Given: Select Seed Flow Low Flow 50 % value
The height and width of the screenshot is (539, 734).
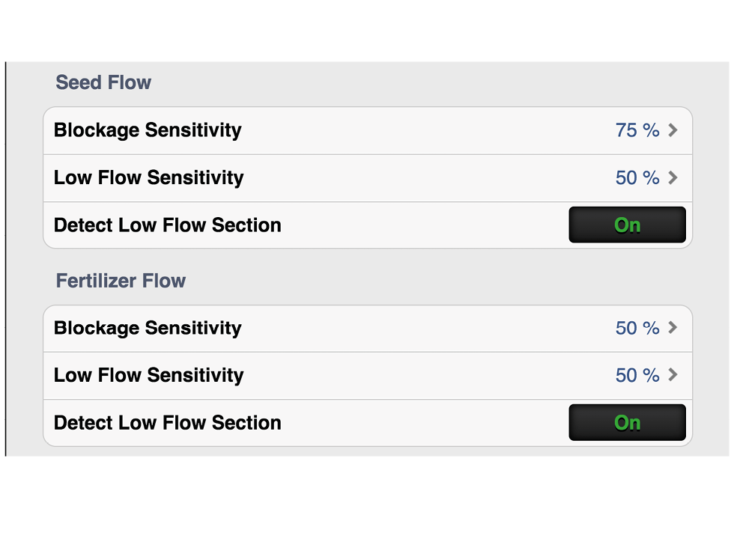Looking at the screenshot, I should point(637,177).
